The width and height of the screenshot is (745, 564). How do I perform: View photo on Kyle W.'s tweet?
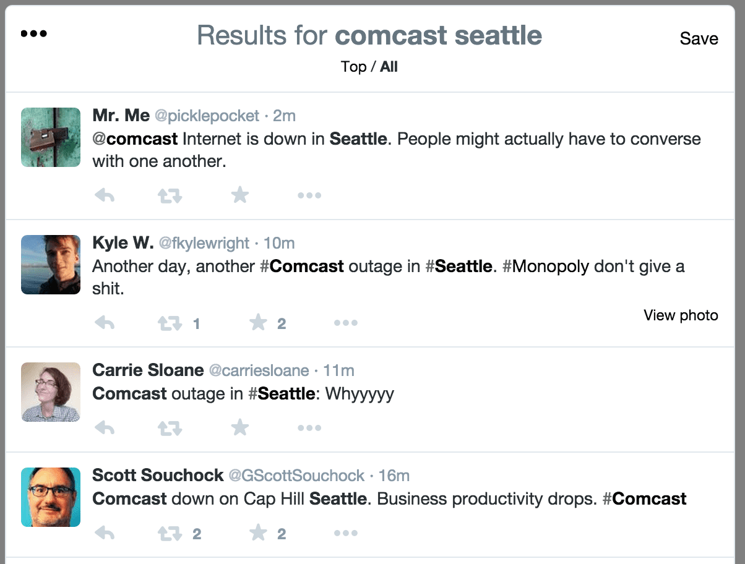point(681,315)
